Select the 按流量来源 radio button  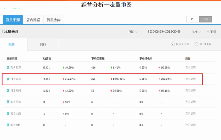click(172, 44)
